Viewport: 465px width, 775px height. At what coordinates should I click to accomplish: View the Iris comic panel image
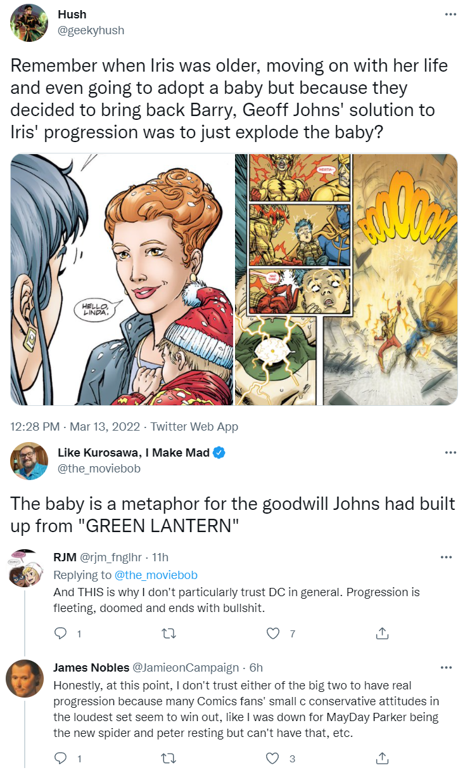pyautogui.click(x=121, y=280)
